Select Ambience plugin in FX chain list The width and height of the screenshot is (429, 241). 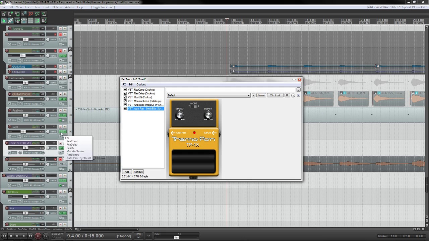coord(145,105)
